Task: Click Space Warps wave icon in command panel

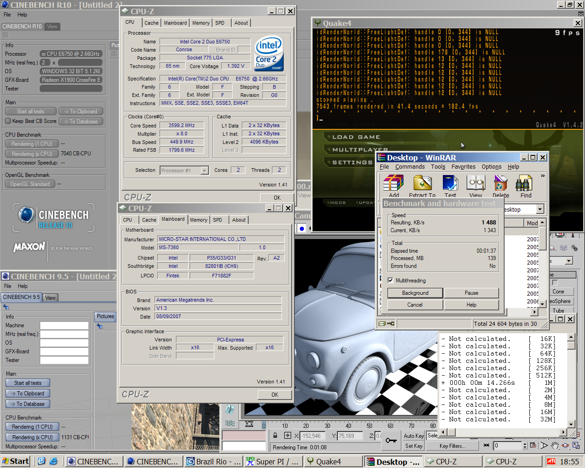Action: click(563, 248)
